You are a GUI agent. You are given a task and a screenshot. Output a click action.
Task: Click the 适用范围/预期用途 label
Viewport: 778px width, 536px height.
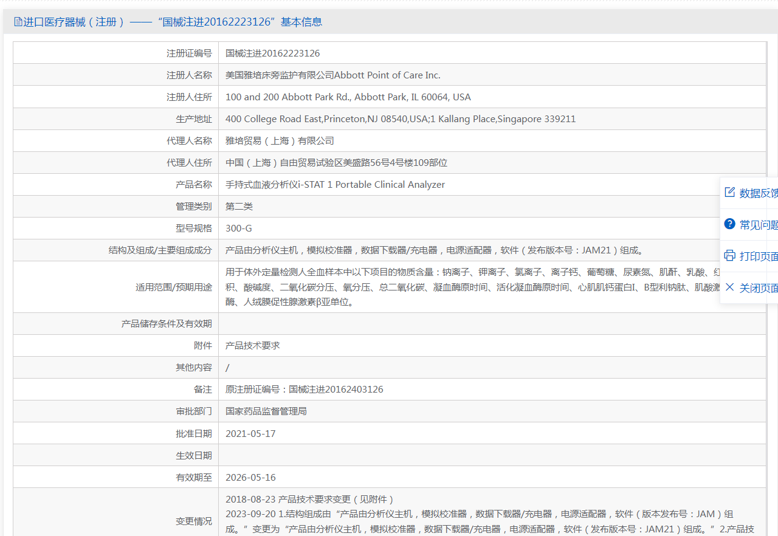pos(174,287)
